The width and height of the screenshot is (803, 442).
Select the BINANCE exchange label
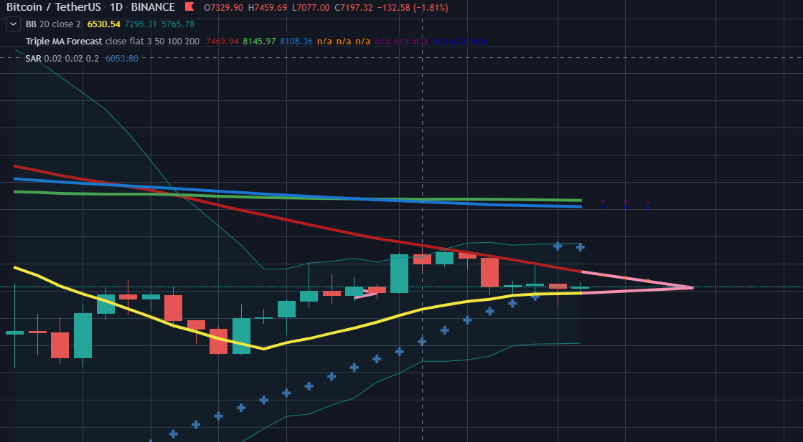(153, 7)
